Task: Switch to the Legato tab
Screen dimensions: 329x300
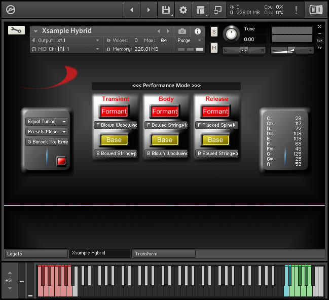Action: click(x=36, y=254)
